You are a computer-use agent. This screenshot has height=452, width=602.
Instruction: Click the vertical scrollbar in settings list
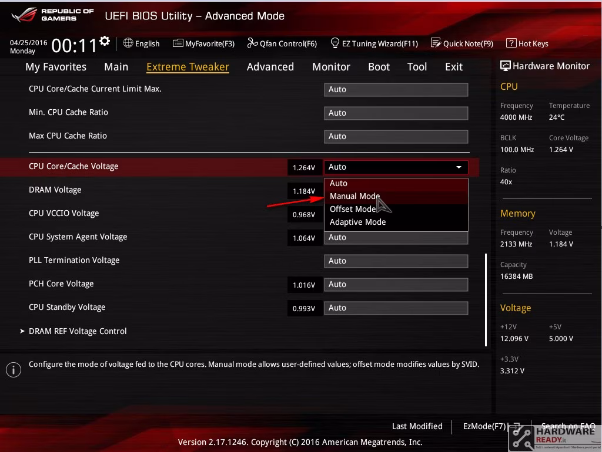pos(486,300)
